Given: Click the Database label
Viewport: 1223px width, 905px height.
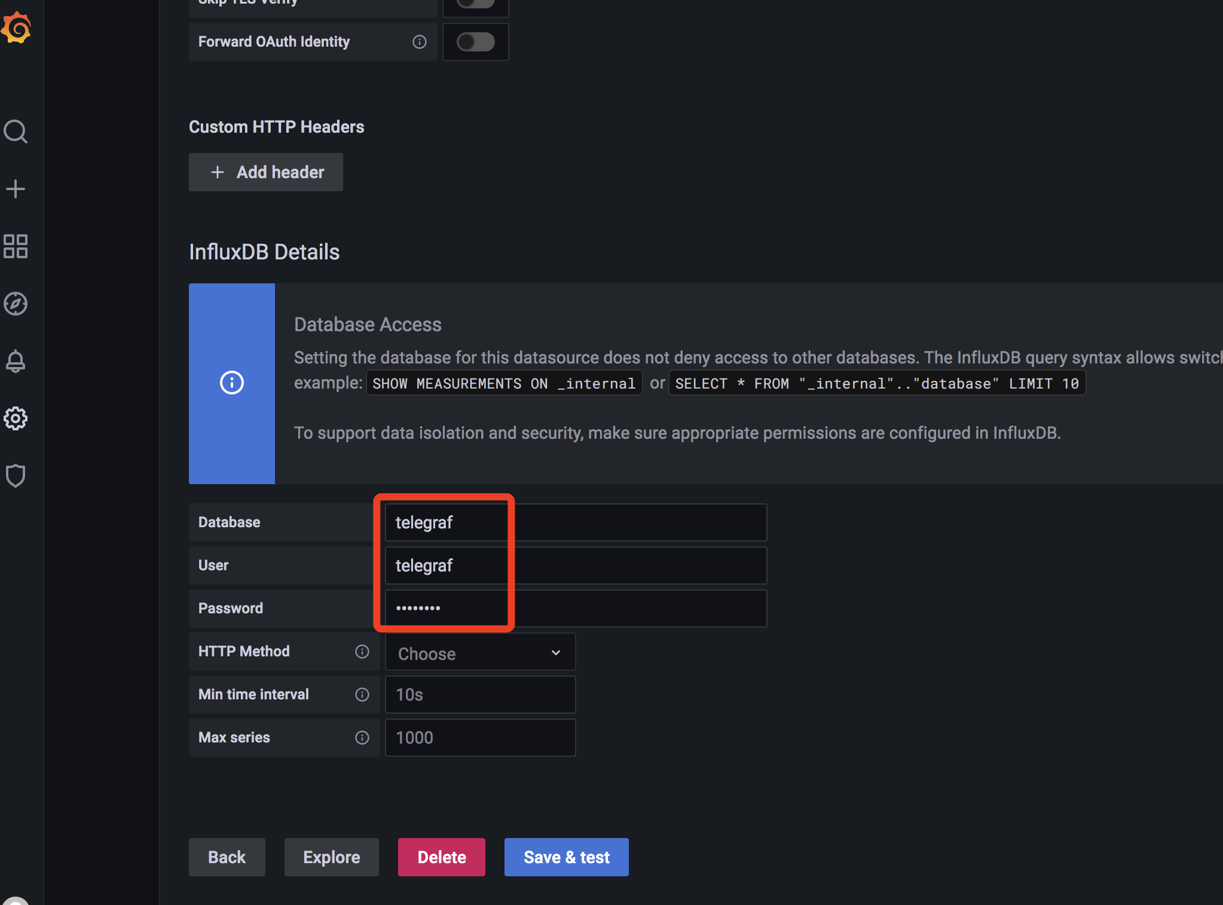Looking at the screenshot, I should (x=230, y=522).
